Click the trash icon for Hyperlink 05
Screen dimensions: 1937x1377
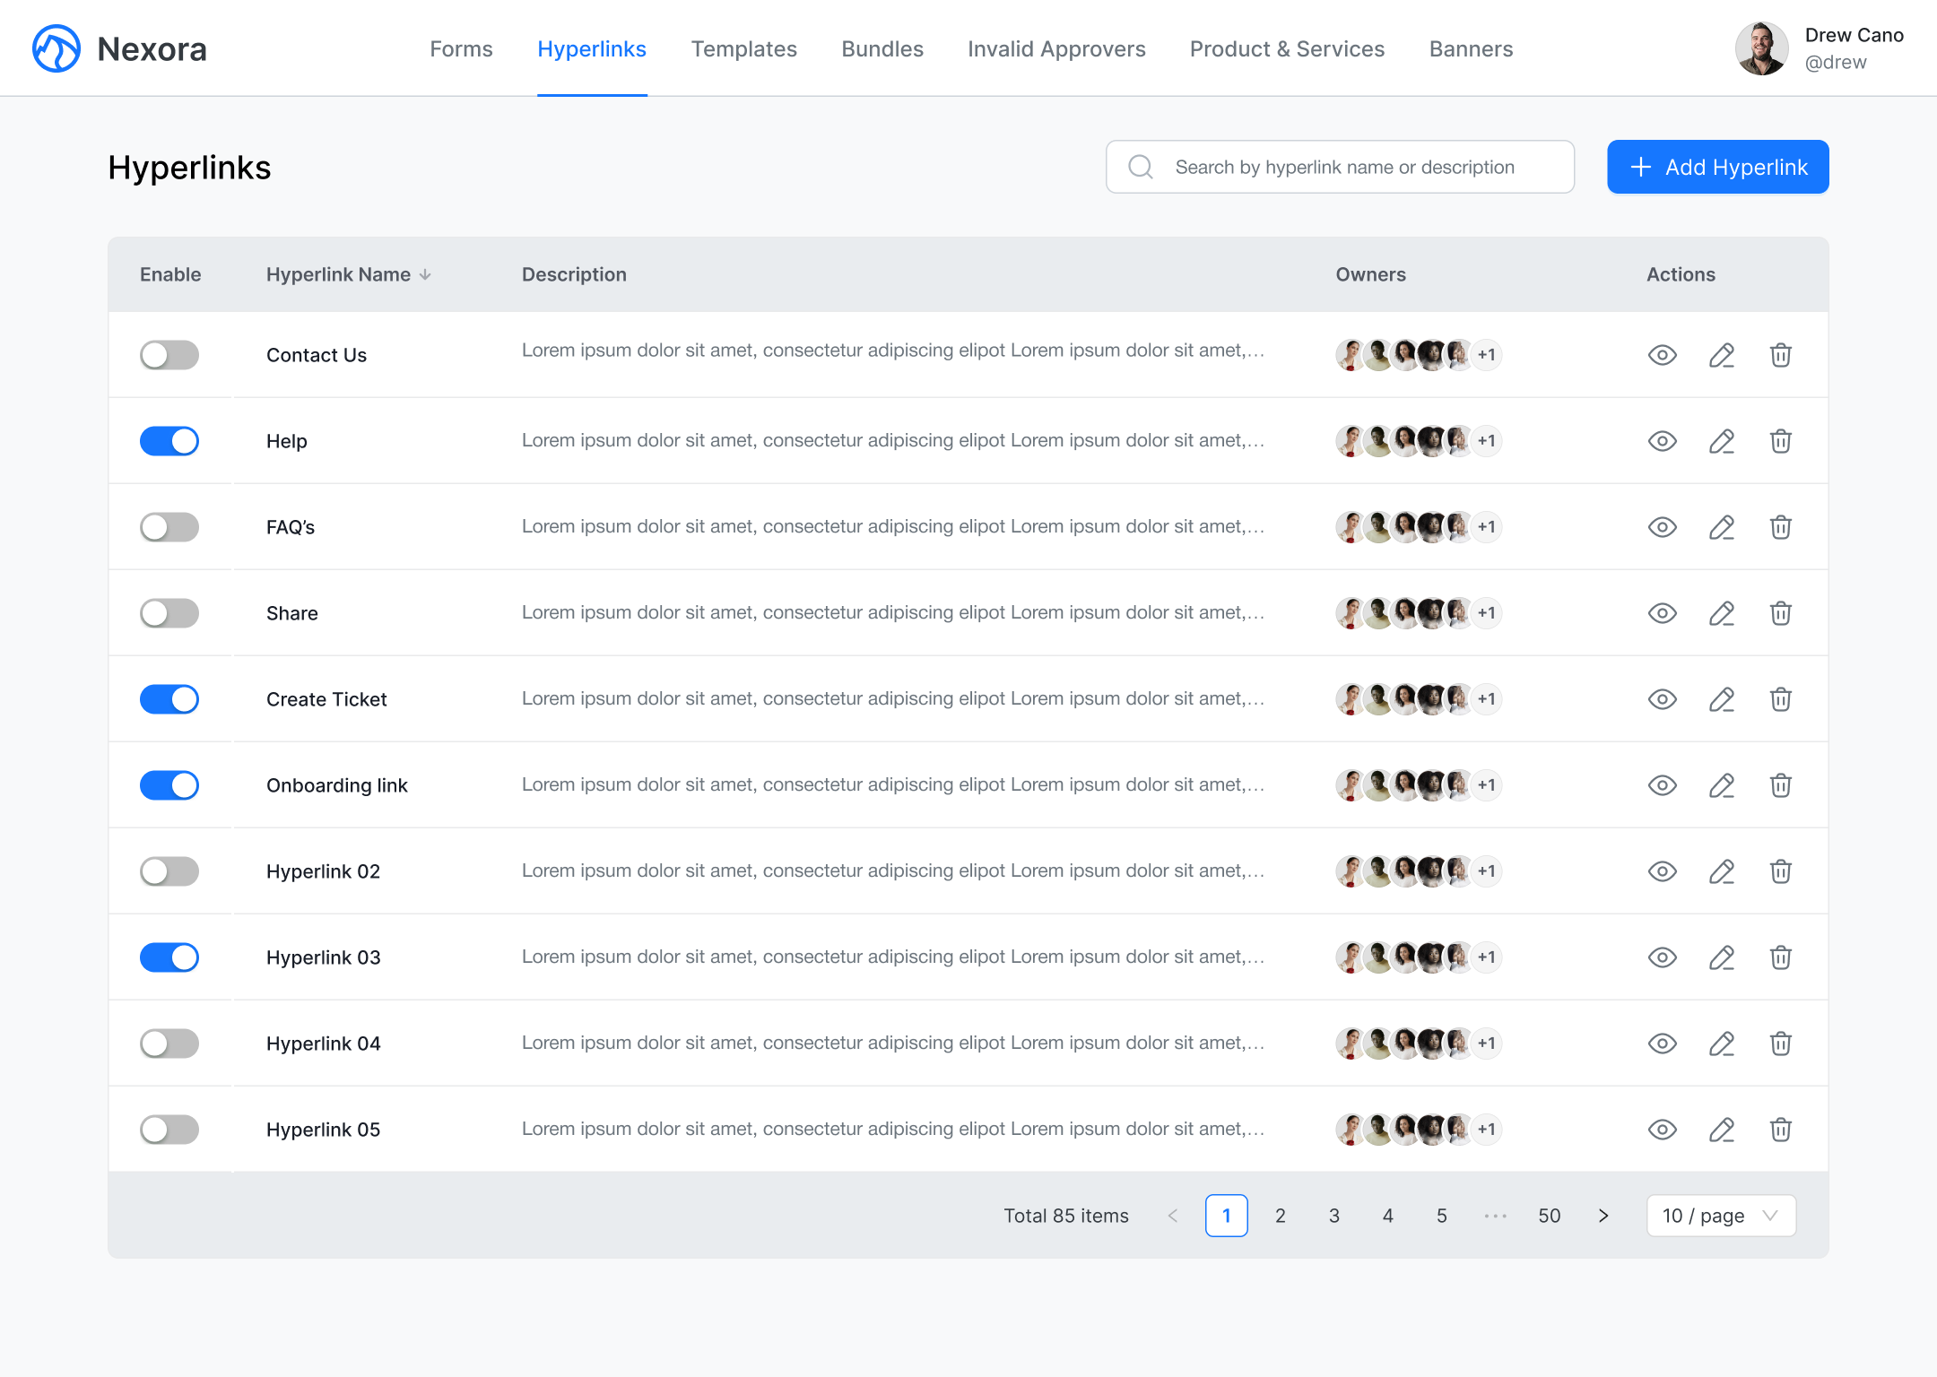tap(1780, 1130)
